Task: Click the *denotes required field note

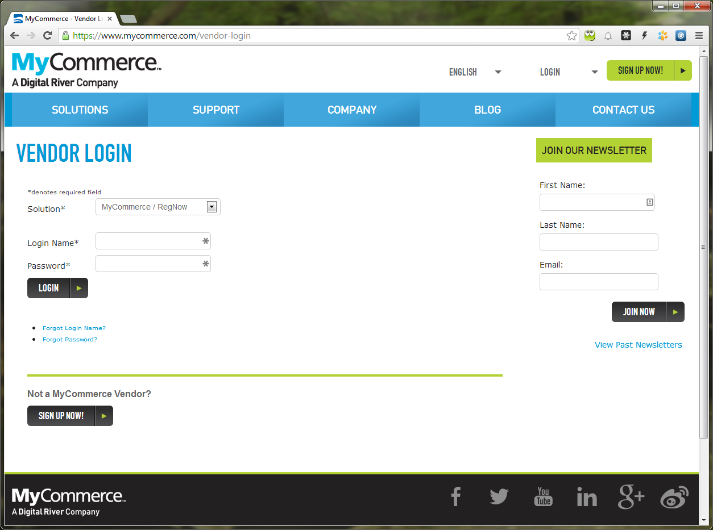Action: tap(64, 192)
